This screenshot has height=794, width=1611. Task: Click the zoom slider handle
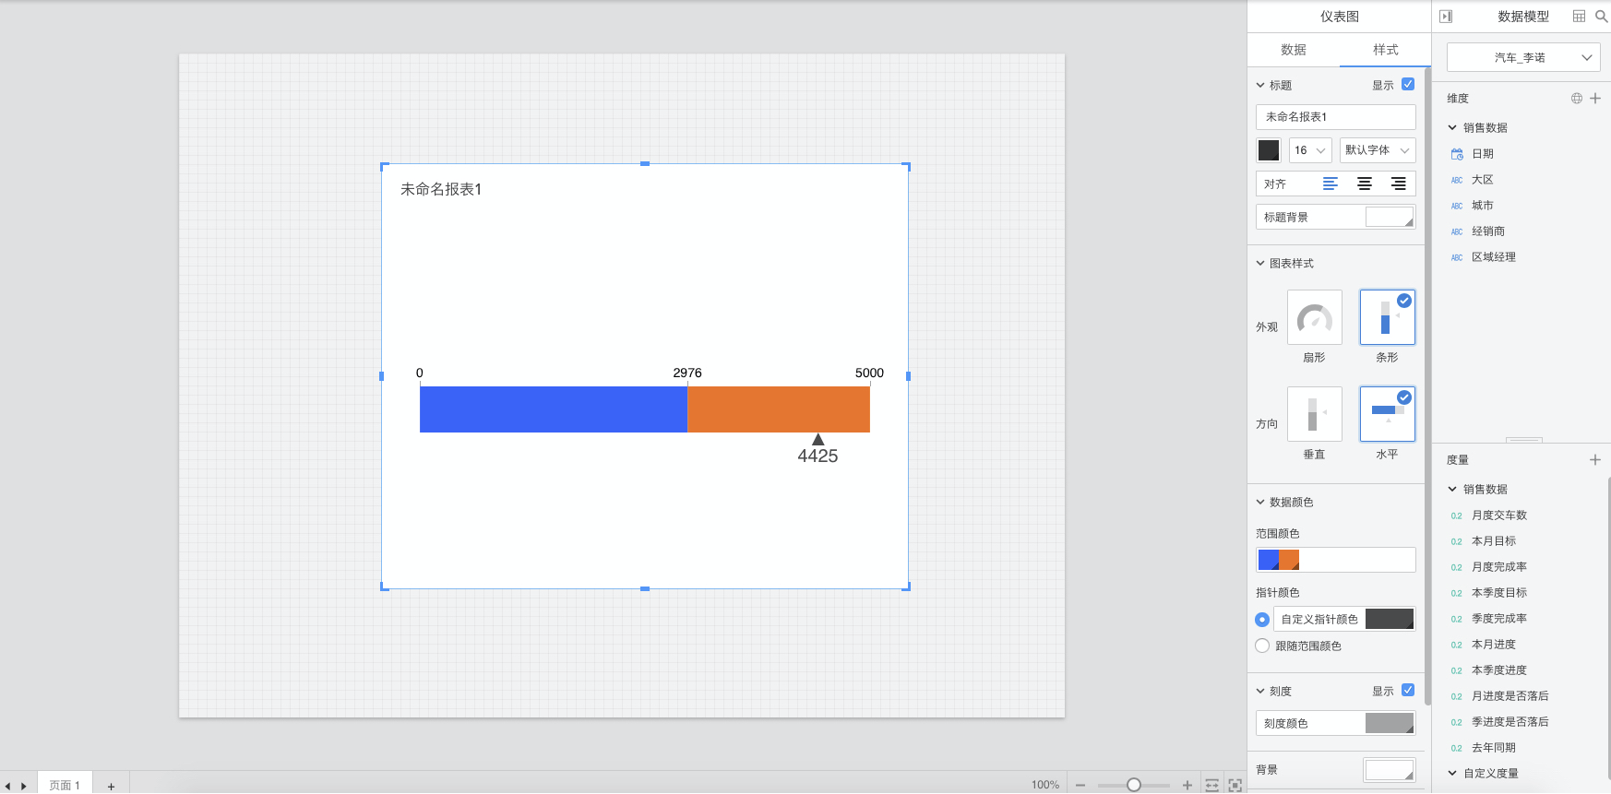pyautogui.click(x=1134, y=786)
